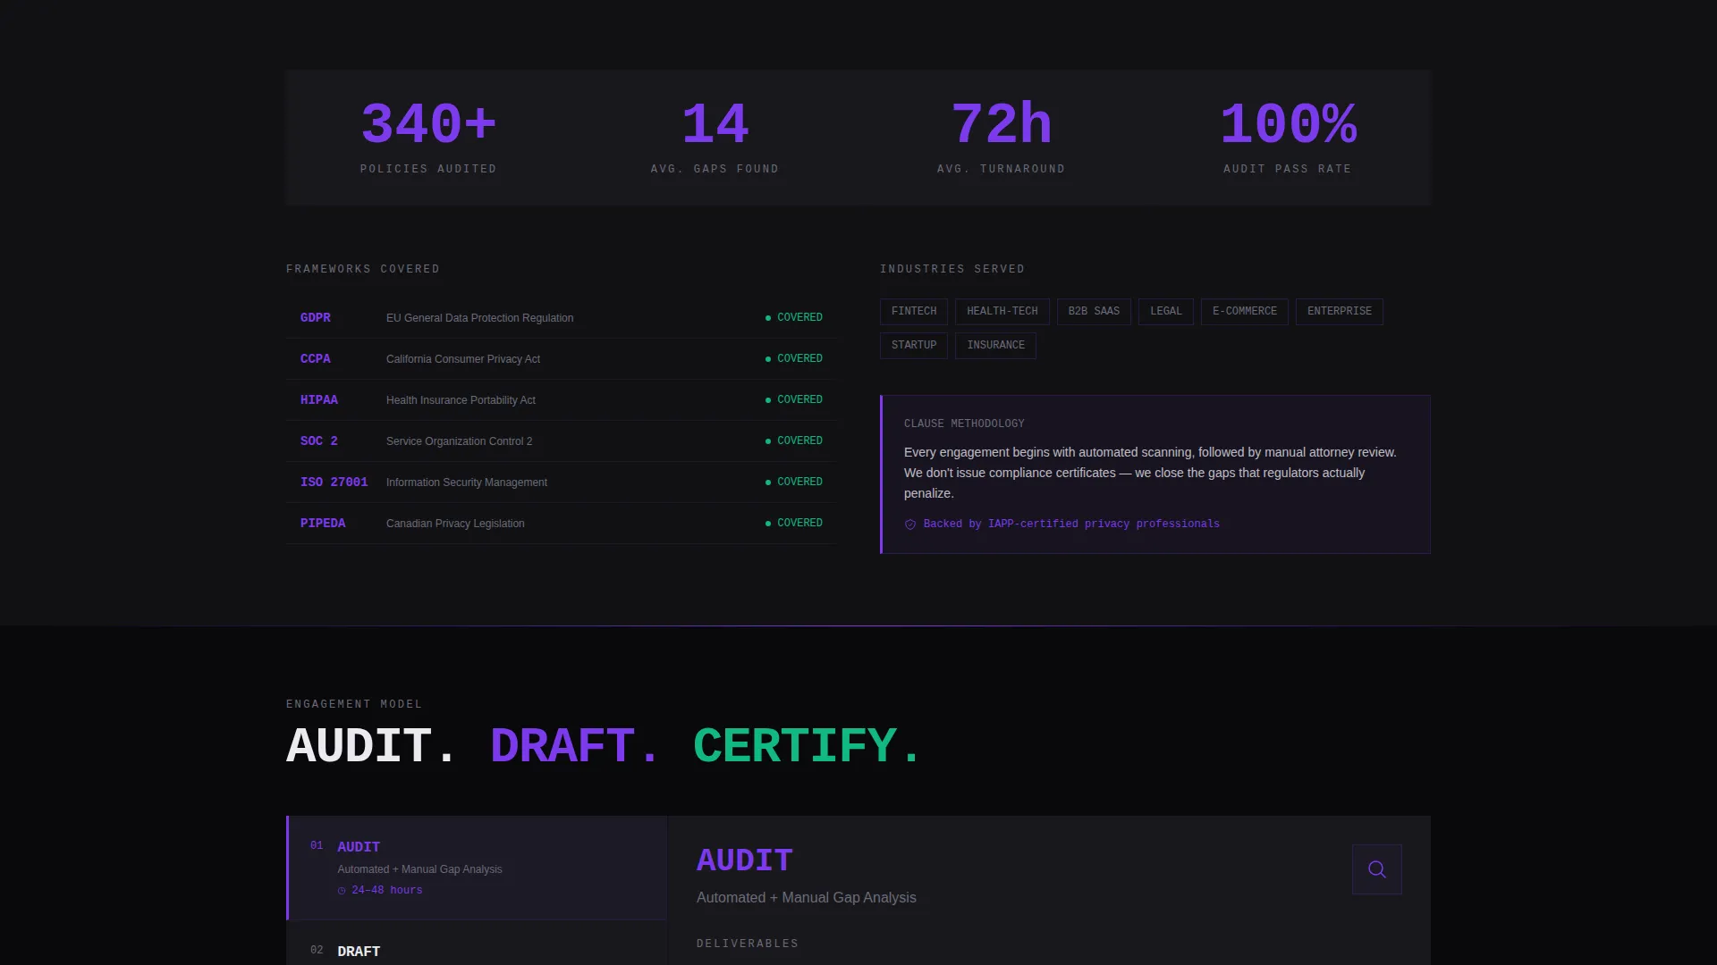This screenshot has width=1717, height=965.
Task: Click the E-COMMERCE industry tag
Action: pyautogui.click(x=1244, y=312)
